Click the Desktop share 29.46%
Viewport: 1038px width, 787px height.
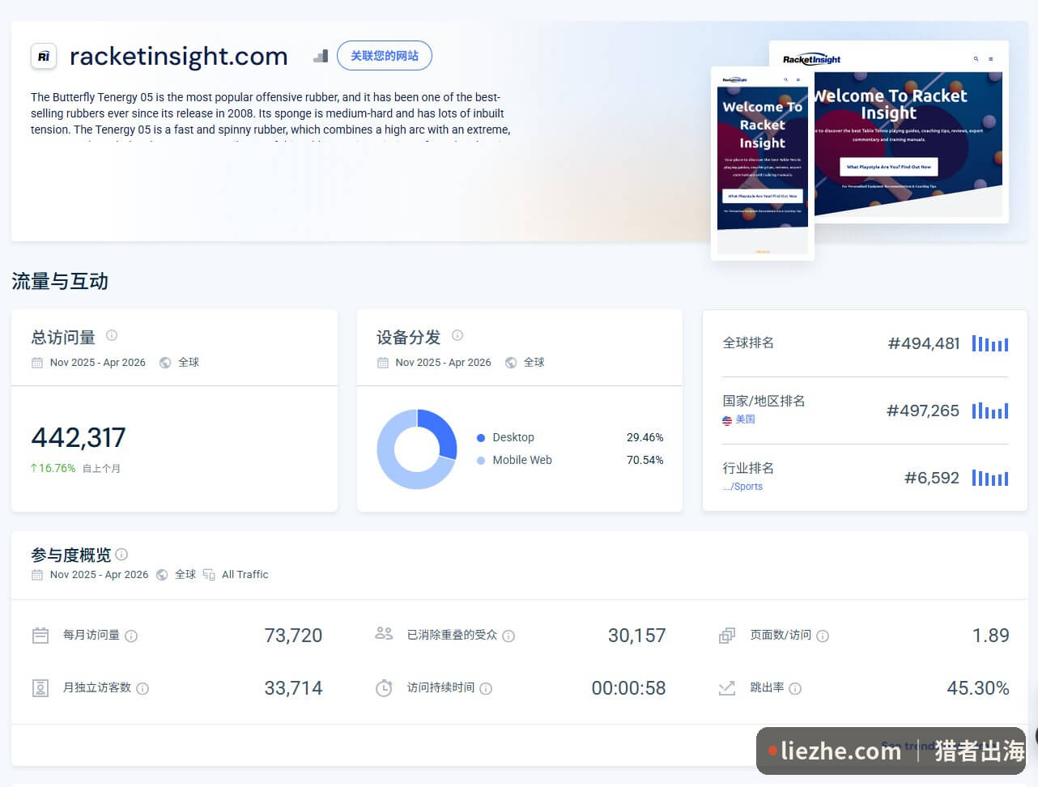coord(644,438)
